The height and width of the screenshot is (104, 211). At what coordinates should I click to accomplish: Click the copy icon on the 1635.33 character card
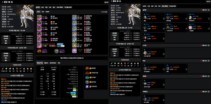[x=163, y=19]
